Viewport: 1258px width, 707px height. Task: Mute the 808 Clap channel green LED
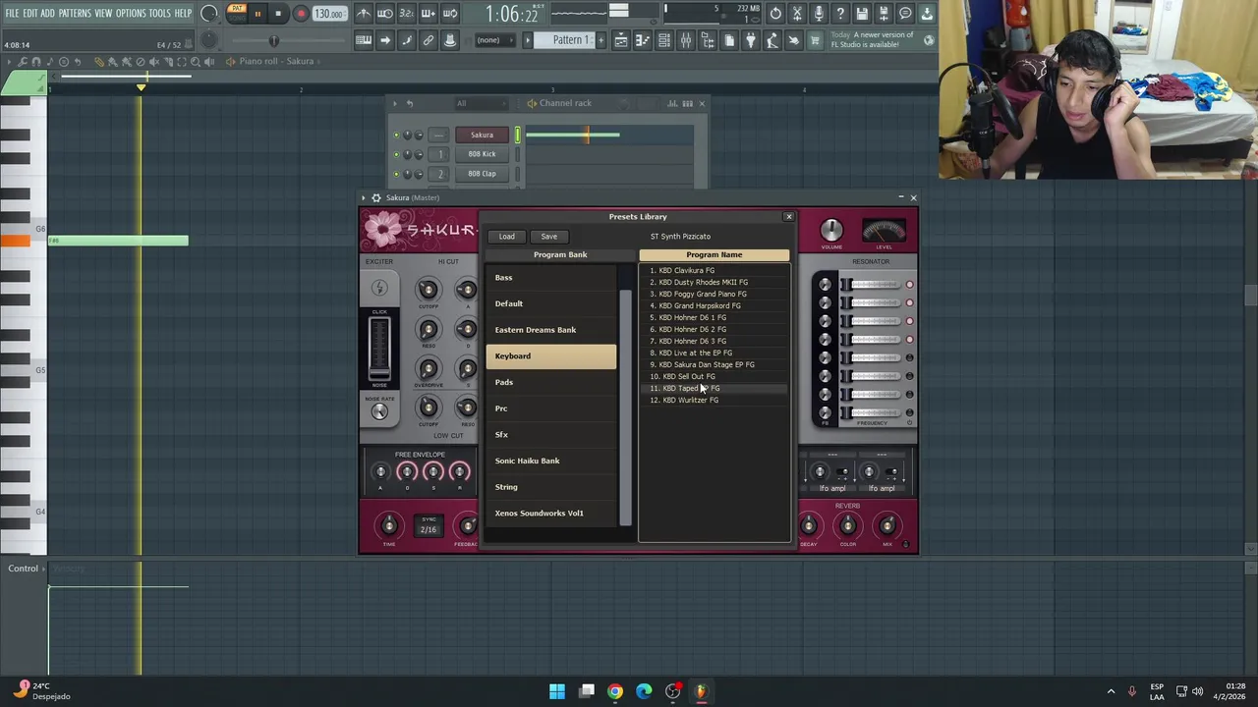397,175
